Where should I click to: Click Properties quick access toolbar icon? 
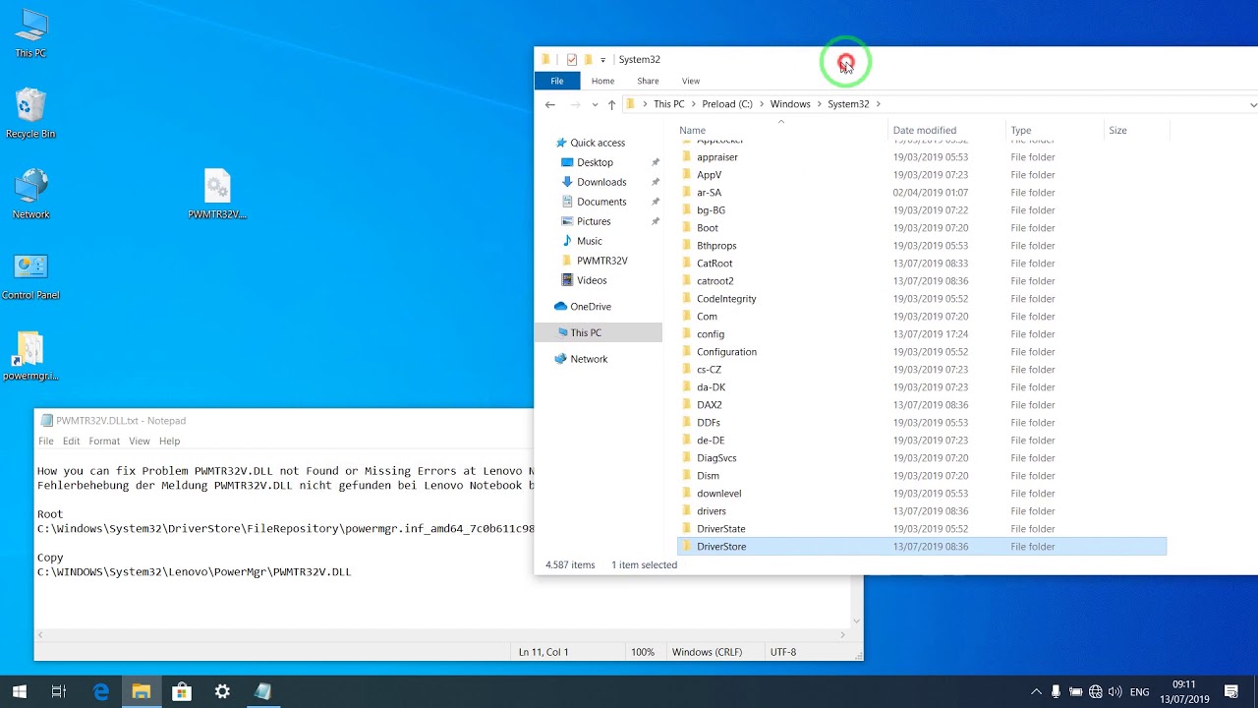click(x=572, y=60)
